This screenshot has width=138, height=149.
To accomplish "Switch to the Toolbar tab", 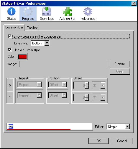I will coord(32,28).
